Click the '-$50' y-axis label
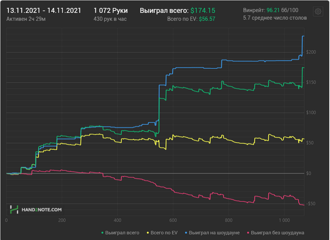This screenshot has height=240, width=330. 311,204
